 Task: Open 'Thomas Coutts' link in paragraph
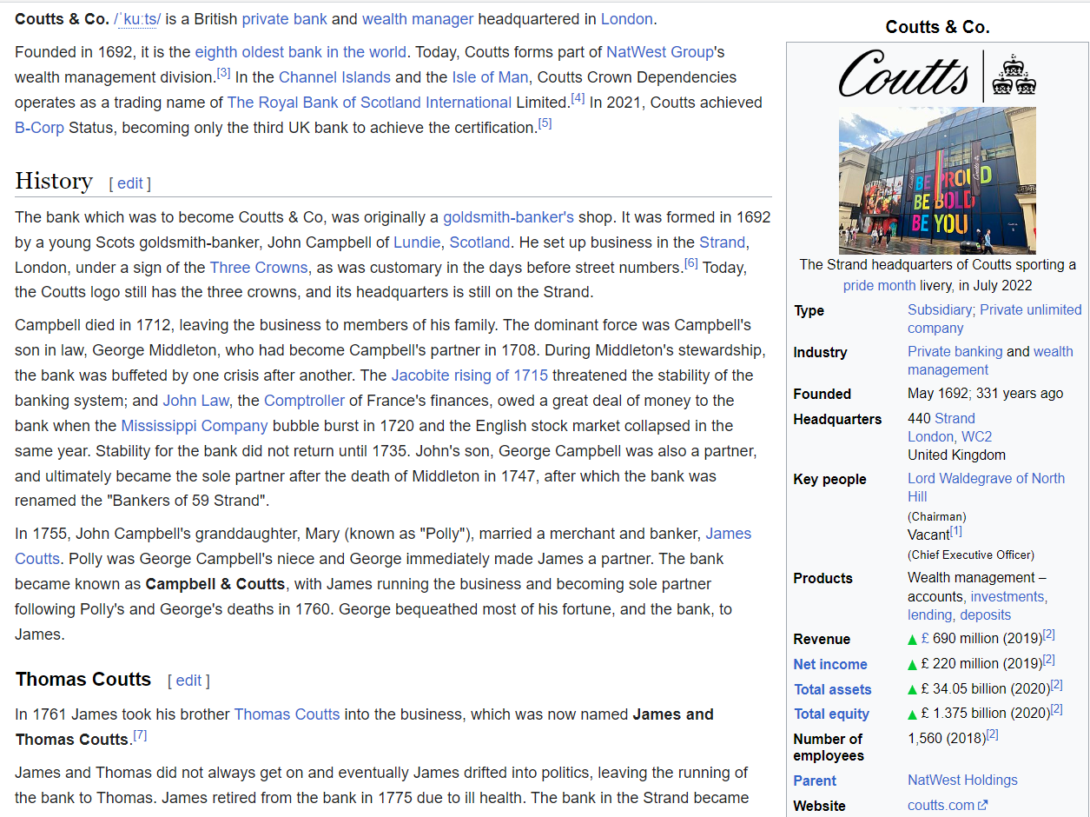click(x=287, y=715)
